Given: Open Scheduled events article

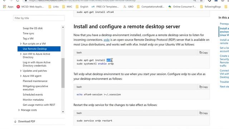Looking at the screenshot, I should [33, 95].
